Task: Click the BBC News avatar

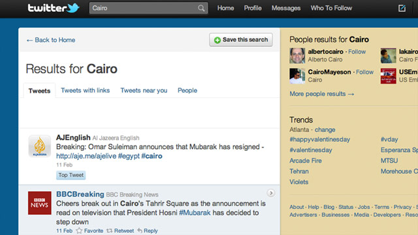Action: coord(39,203)
